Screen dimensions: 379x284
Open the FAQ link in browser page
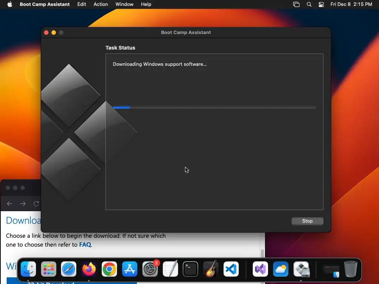85,245
